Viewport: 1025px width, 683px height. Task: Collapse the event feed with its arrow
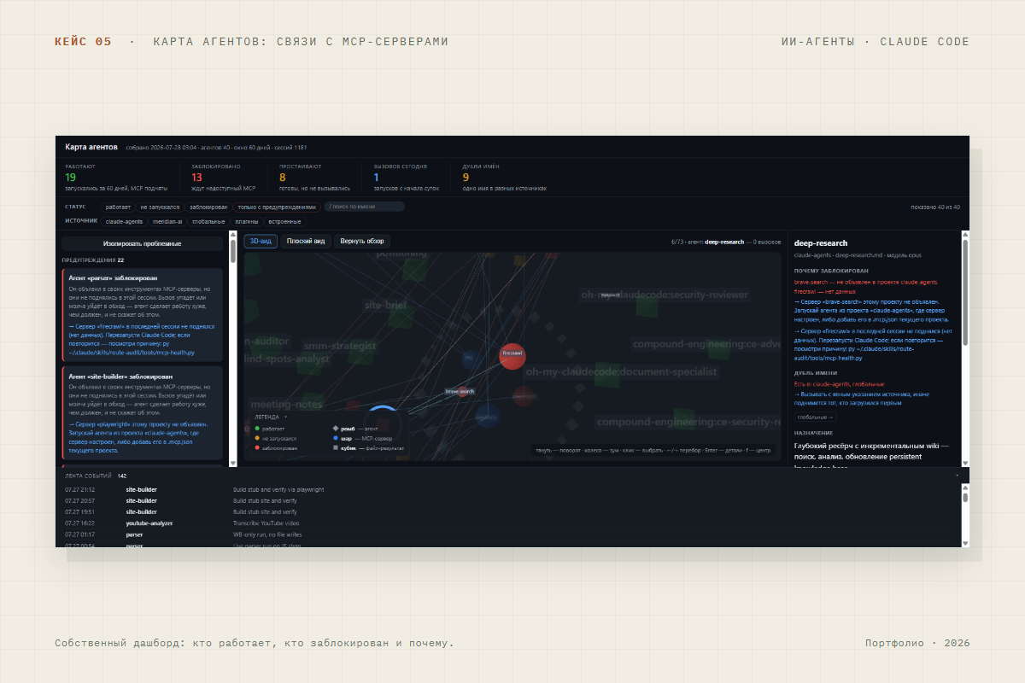957,476
